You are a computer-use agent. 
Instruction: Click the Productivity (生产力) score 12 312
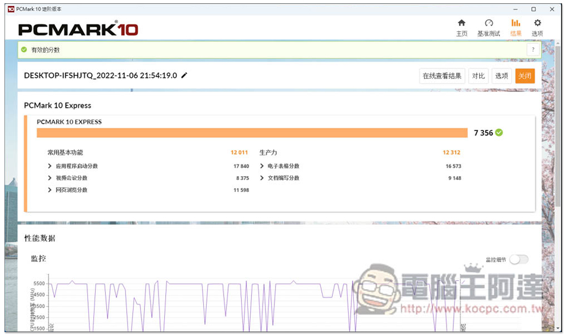[x=451, y=152]
